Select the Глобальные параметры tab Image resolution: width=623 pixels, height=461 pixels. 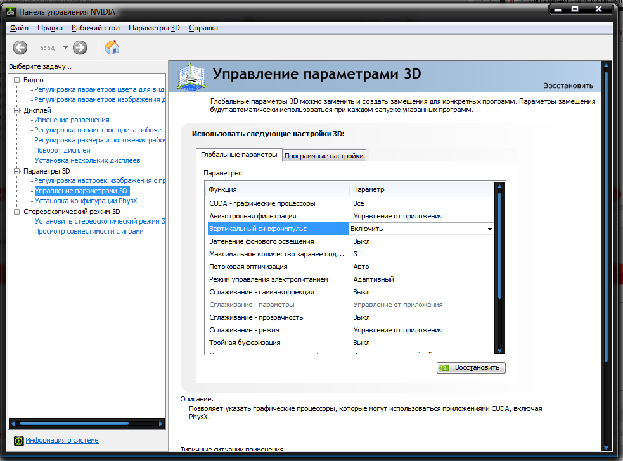tap(239, 155)
